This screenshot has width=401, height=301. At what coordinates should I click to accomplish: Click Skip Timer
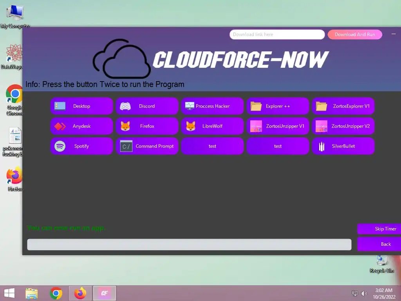point(379,229)
